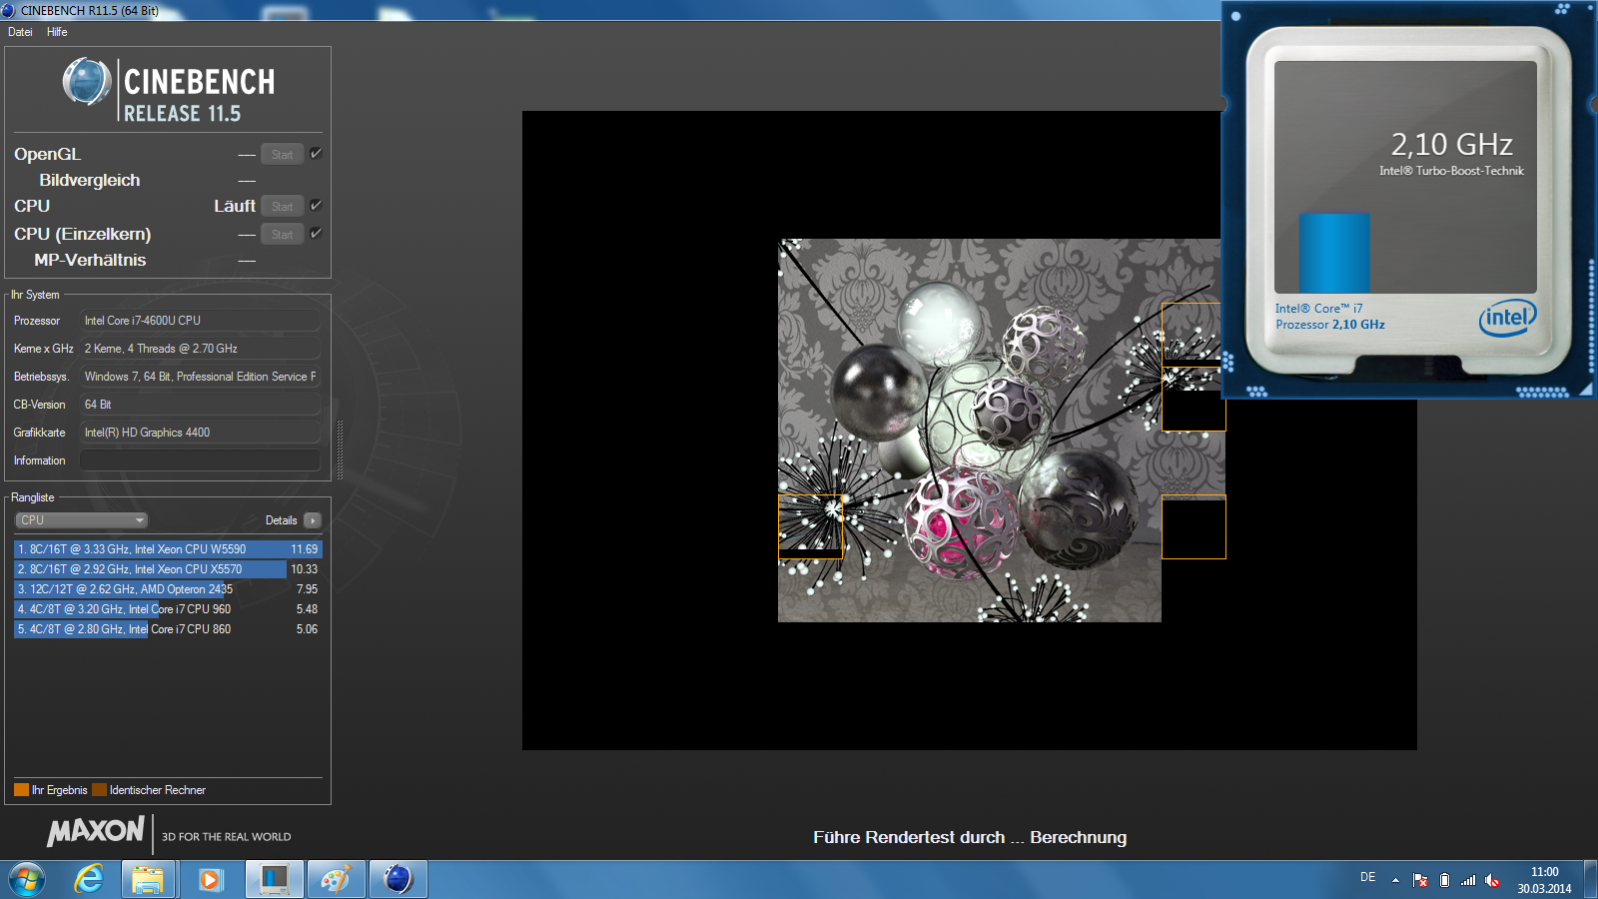Click the Cinebench title bar icon

coord(9,10)
